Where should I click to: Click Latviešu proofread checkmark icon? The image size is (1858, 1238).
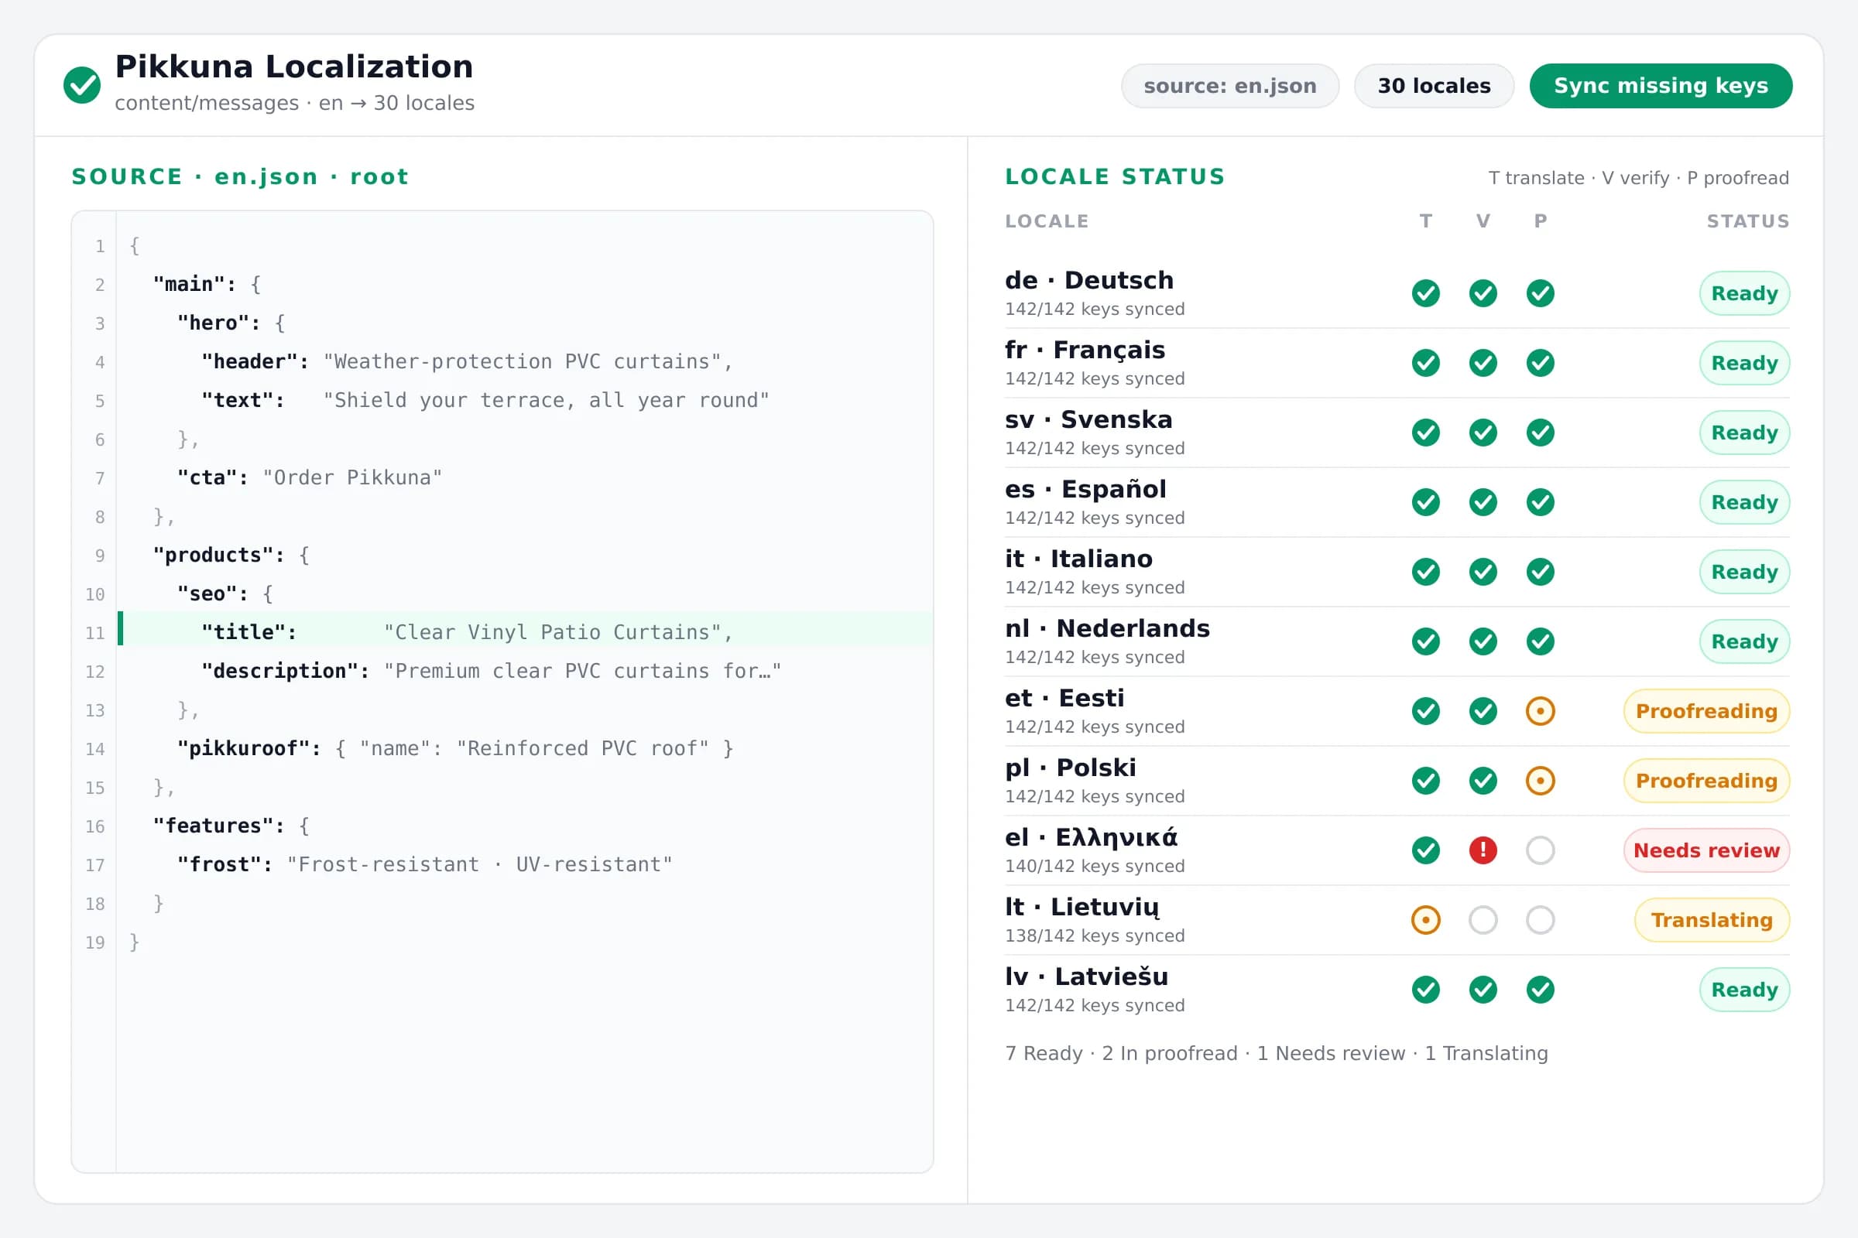(x=1541, y=990)
